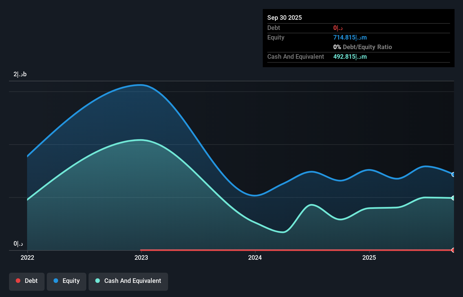Click the red Debt legend dot
The width and height of the screenshot is (463, 297).
coord(18,281)
